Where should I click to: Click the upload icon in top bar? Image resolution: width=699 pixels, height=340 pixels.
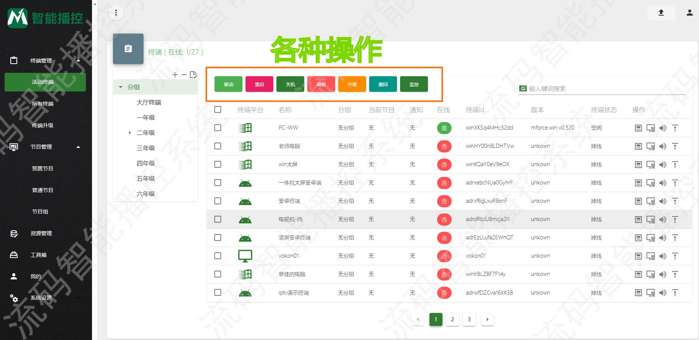click(x=661, y=13)
